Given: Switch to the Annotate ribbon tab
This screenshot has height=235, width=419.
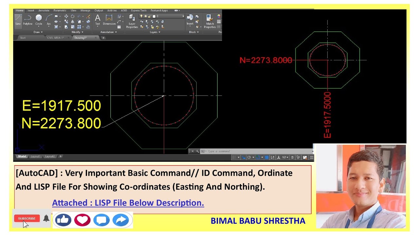Looking at the screenshot, I should click(44, 10).
